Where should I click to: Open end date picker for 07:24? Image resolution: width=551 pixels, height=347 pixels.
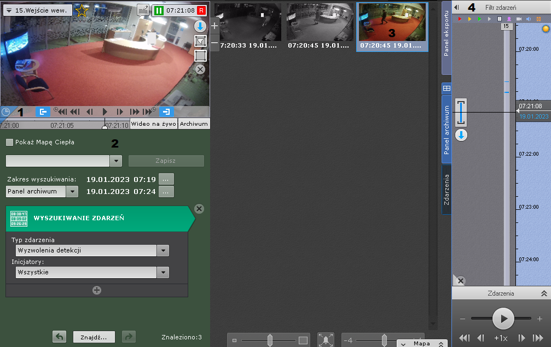point(166,192)
